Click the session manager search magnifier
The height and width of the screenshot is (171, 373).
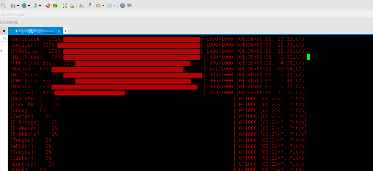click(5, 38)
